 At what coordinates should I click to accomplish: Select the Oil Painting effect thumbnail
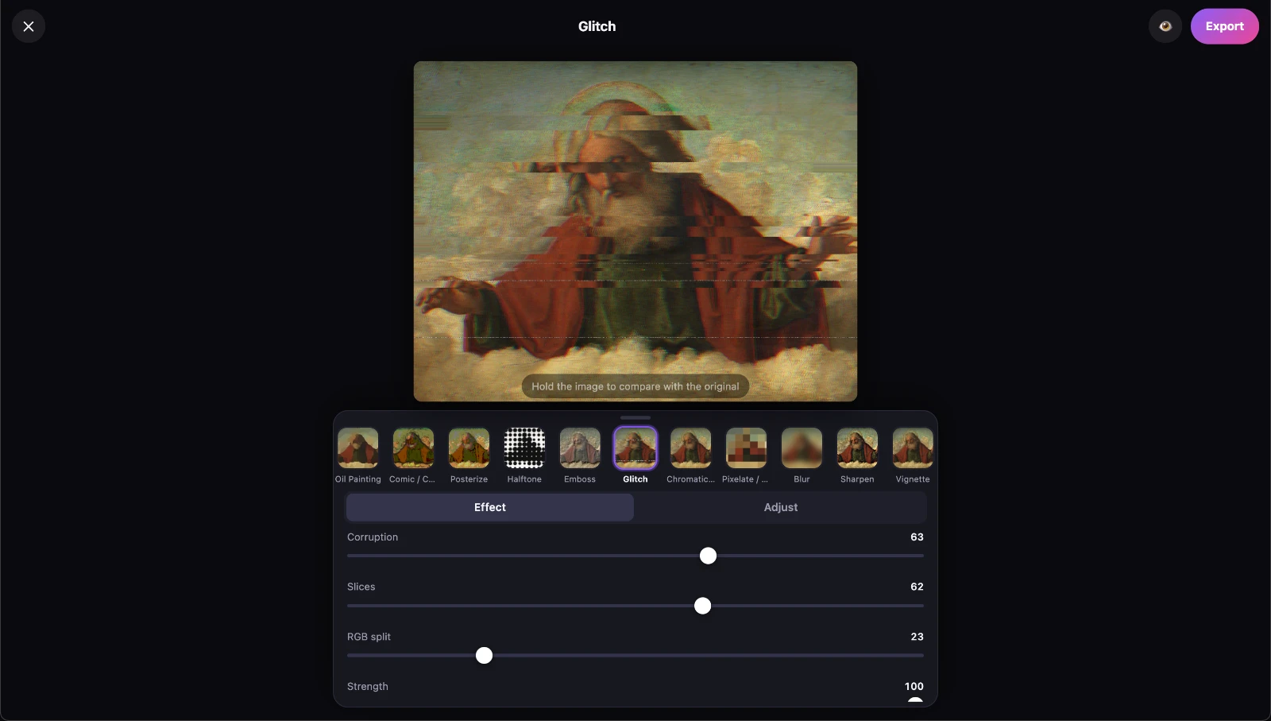coord(358,448)
